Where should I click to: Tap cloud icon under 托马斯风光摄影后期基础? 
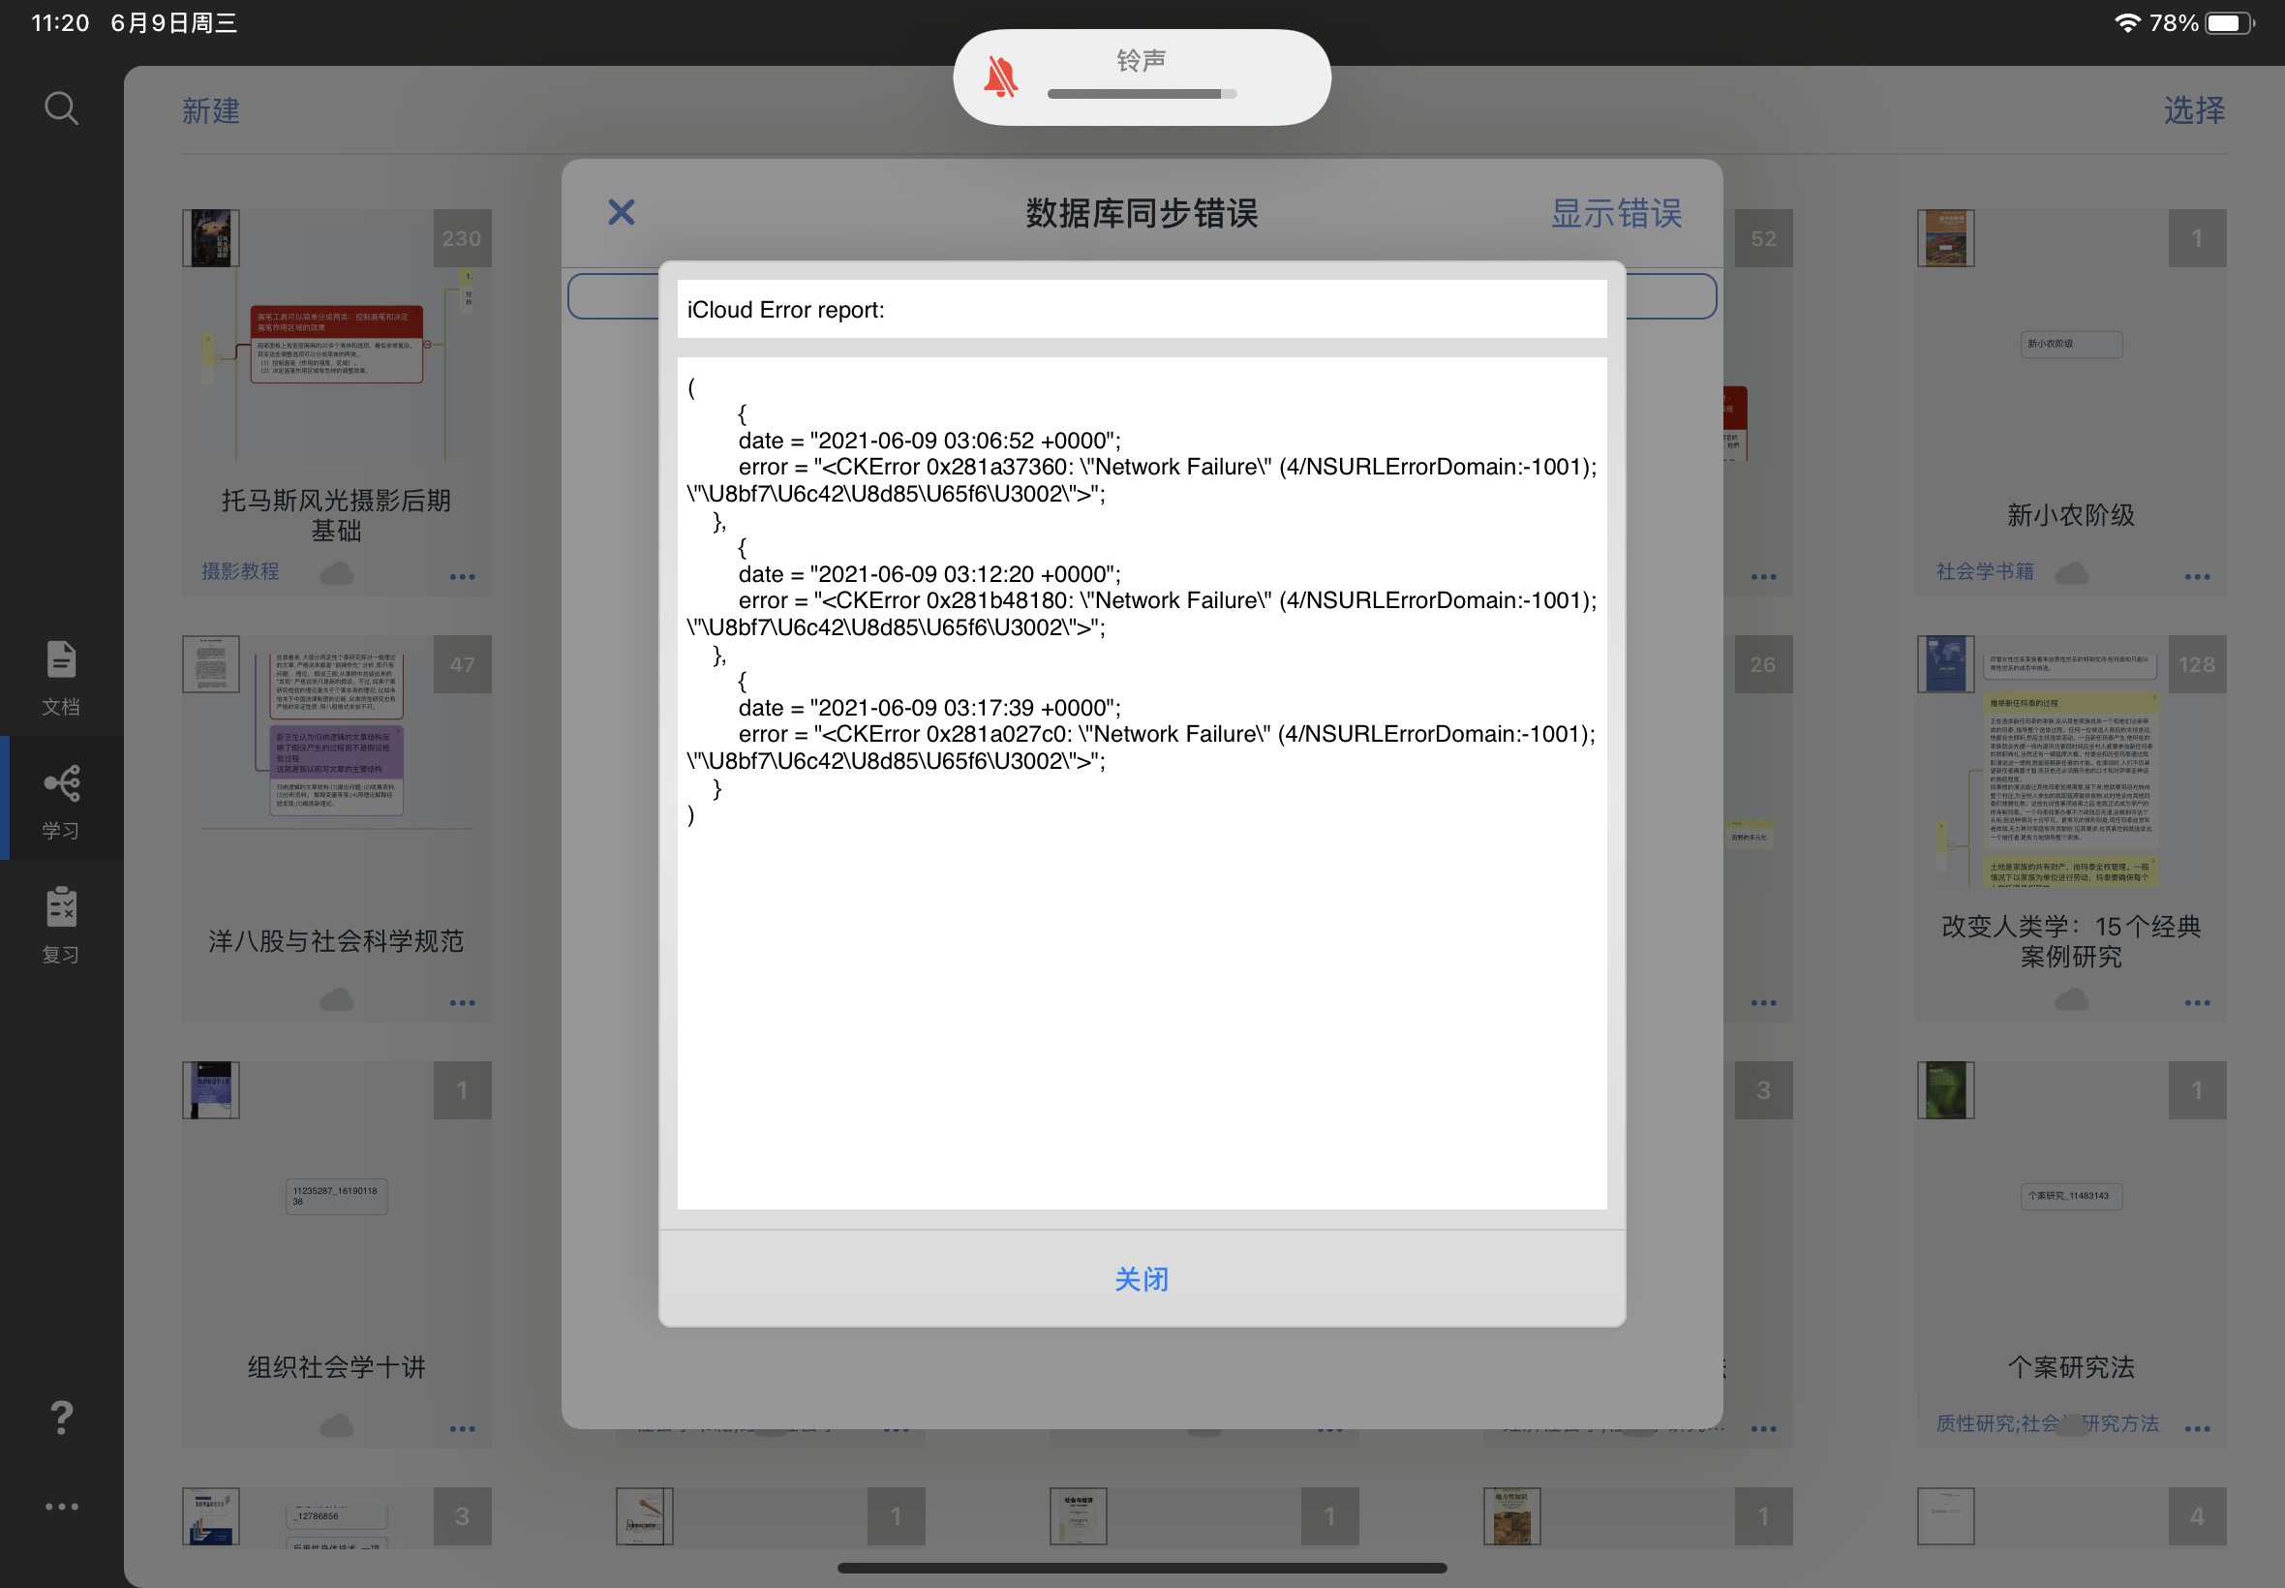[336, 573]
